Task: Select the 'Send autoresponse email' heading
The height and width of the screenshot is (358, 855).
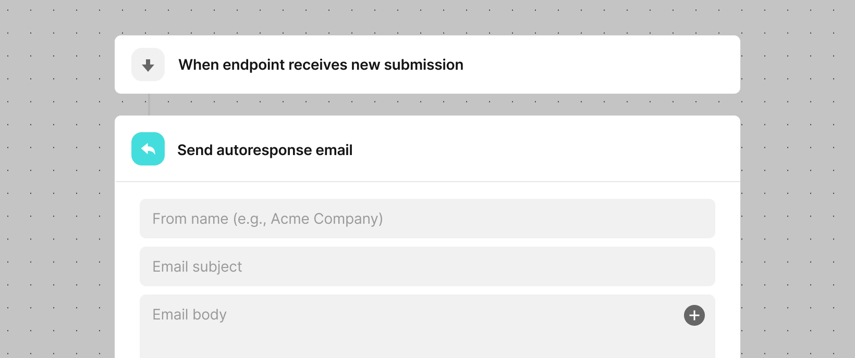Action: 265,150
